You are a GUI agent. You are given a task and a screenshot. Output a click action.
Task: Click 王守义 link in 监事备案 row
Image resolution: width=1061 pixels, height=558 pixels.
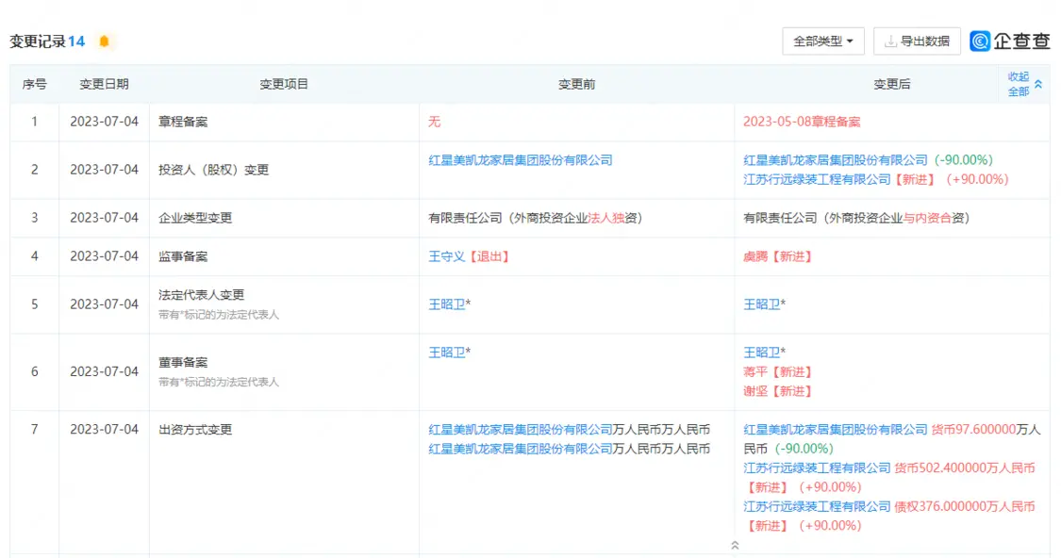click(x=447, y=256)
